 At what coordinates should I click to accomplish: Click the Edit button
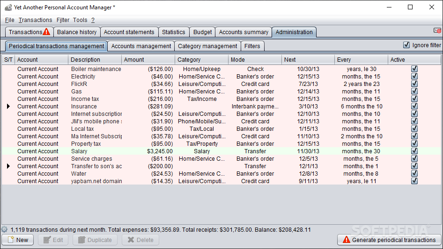(x=53, y=240)
